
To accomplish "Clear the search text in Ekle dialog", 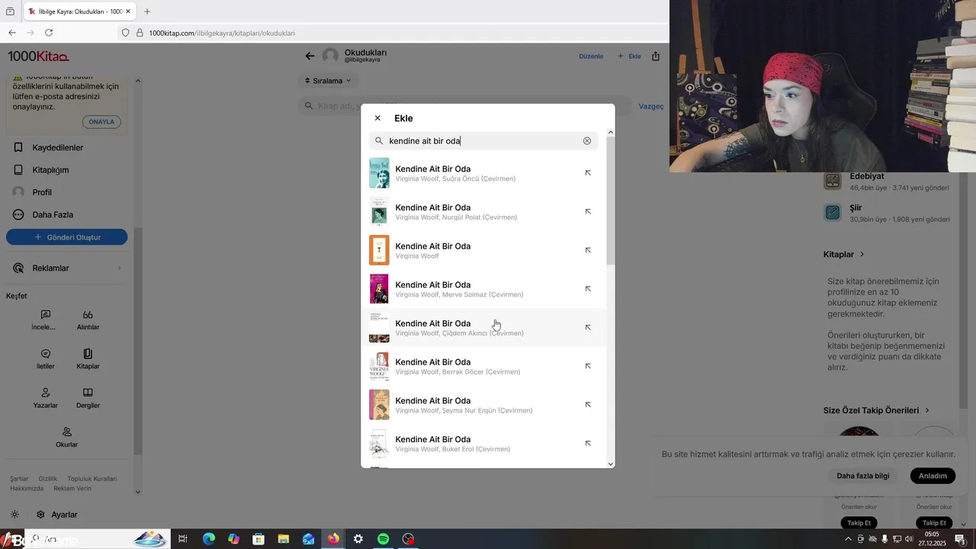I will click(587, 141).
